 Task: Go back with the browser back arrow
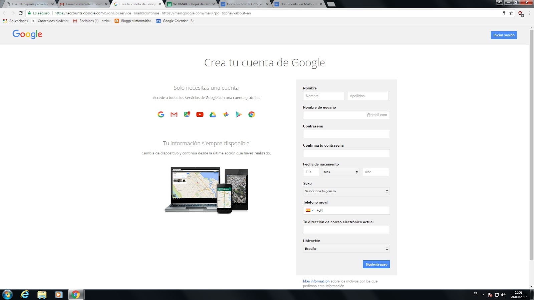pos(5,13)
